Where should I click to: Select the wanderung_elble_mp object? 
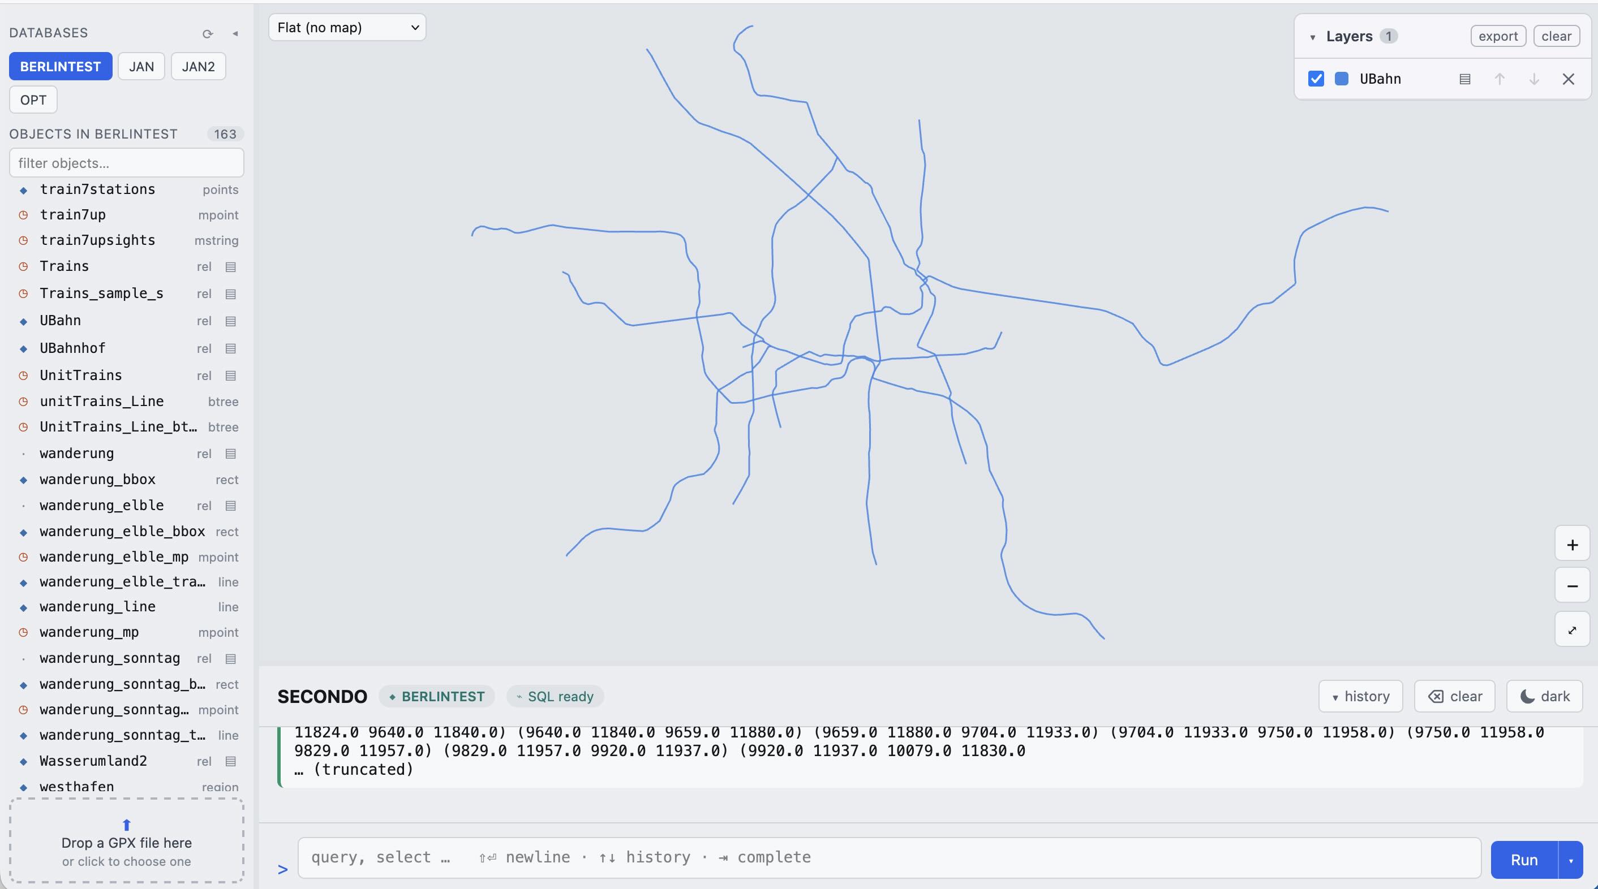point(127,558)
